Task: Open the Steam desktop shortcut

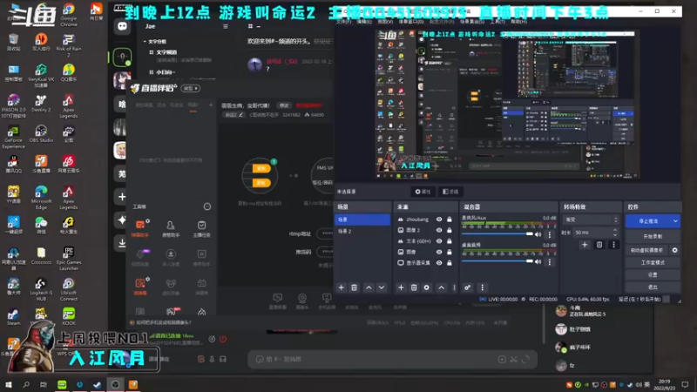Action: point(13,317)
